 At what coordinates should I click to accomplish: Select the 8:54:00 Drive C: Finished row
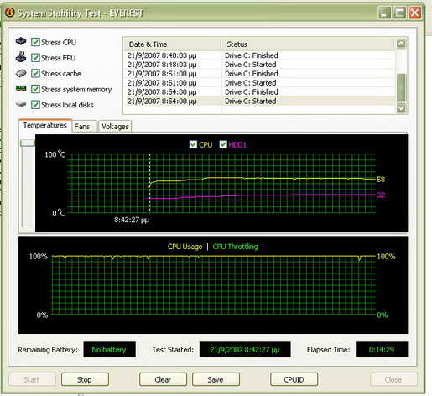pos(260,91)
